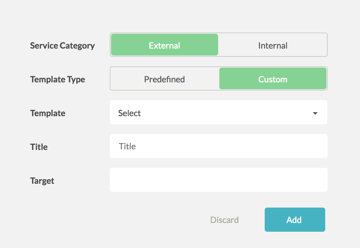This screenshot has width=360, height=248.
Task: Click Discard to cancel the form
Action: (224, 220)
